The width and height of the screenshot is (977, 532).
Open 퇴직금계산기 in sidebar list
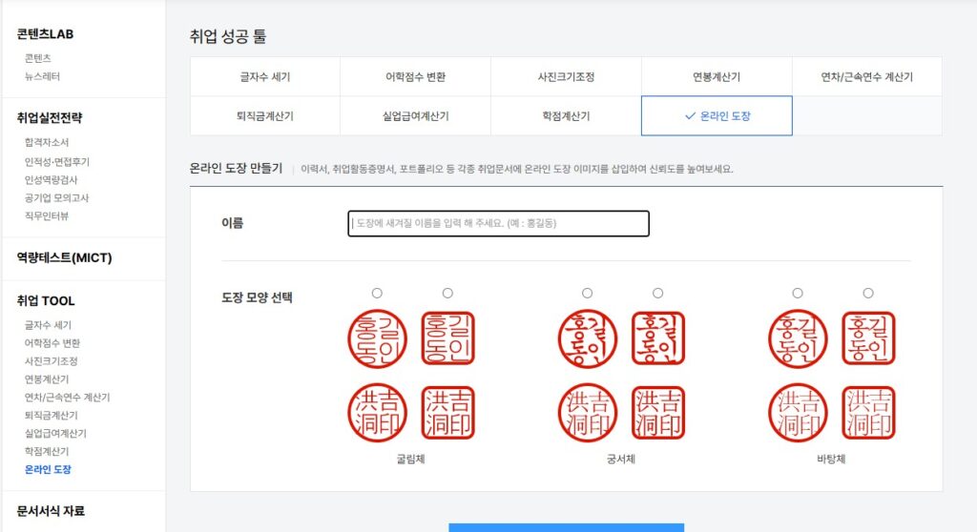52,415
